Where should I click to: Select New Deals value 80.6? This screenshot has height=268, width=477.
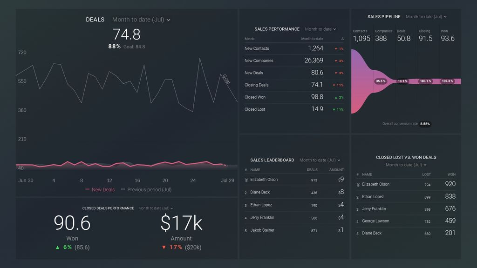click(x=317, y=73)
